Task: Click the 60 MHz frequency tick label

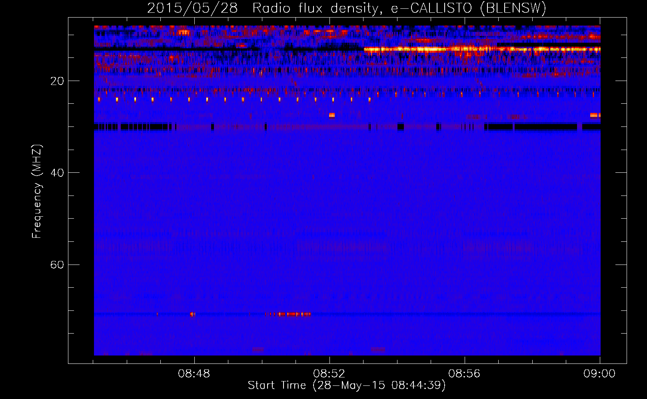Action: tap(57, 265)
